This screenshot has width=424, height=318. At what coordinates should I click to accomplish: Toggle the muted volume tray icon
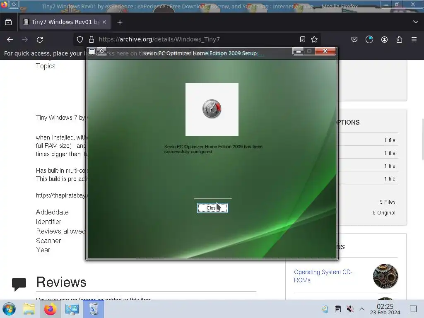(350, 309)
